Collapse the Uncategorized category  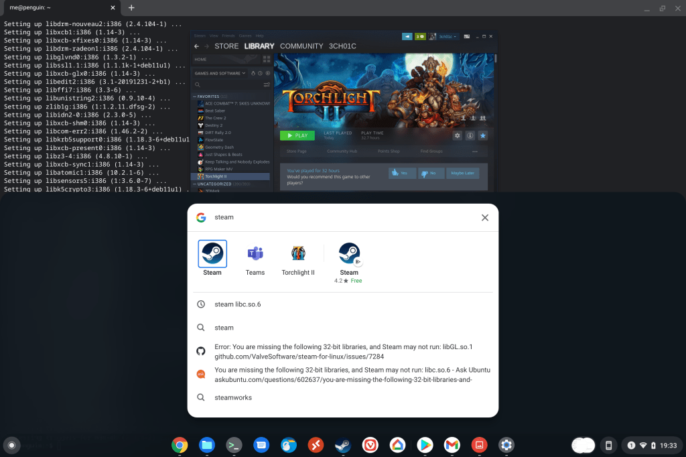pyautogui.click(x=195, y=184)
